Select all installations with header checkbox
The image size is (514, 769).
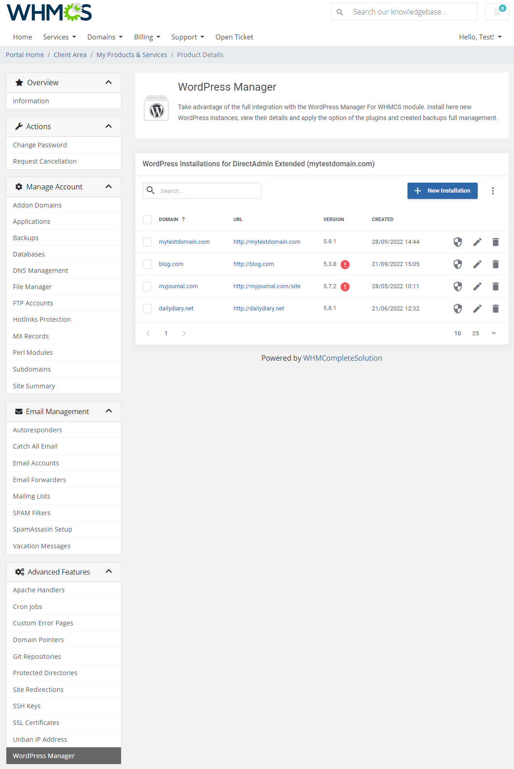click(x=147, y=220)
